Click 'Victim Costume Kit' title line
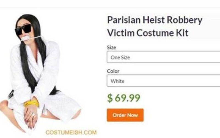220x138 pixels. [148, 33]
